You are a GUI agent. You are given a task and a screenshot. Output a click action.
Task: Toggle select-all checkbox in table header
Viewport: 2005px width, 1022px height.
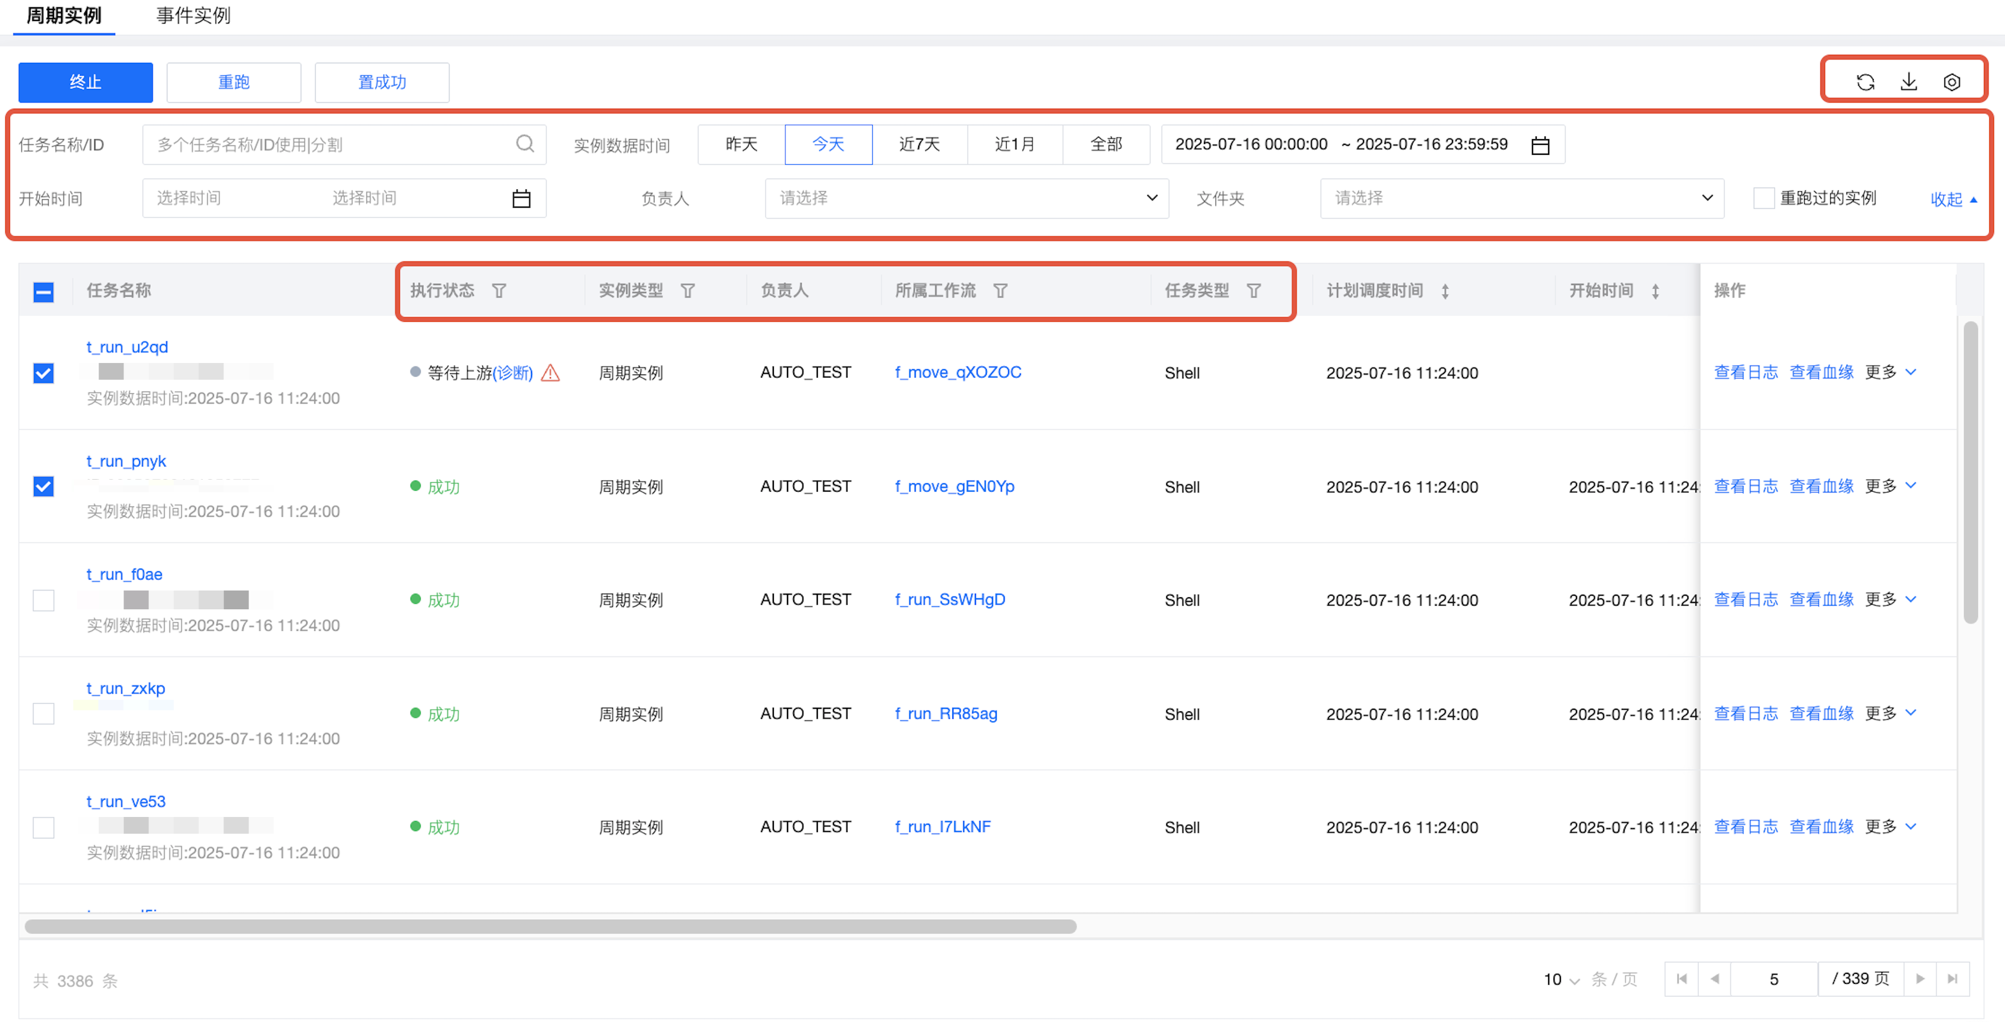pos(43,292)
